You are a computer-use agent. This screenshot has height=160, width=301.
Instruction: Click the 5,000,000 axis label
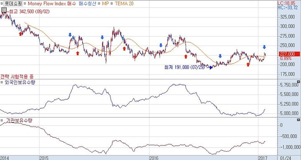[x=289, y=113]
